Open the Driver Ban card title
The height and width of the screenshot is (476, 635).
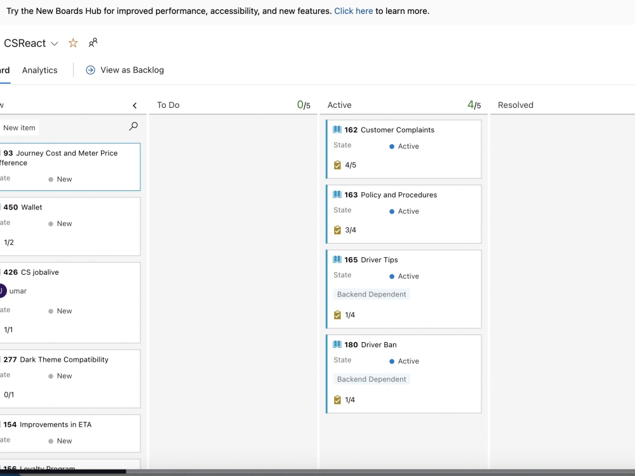point(378,345)
